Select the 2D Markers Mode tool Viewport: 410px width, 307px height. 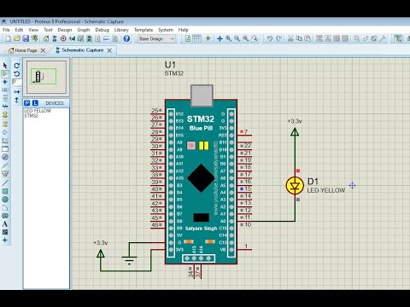(x=5, y=240)
